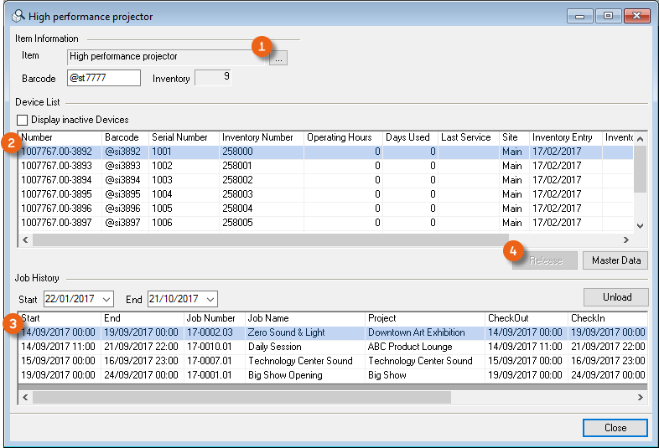Click the projector app icon in title bar
Viewport: 659px width, 448px height.
tap(17, 17)
